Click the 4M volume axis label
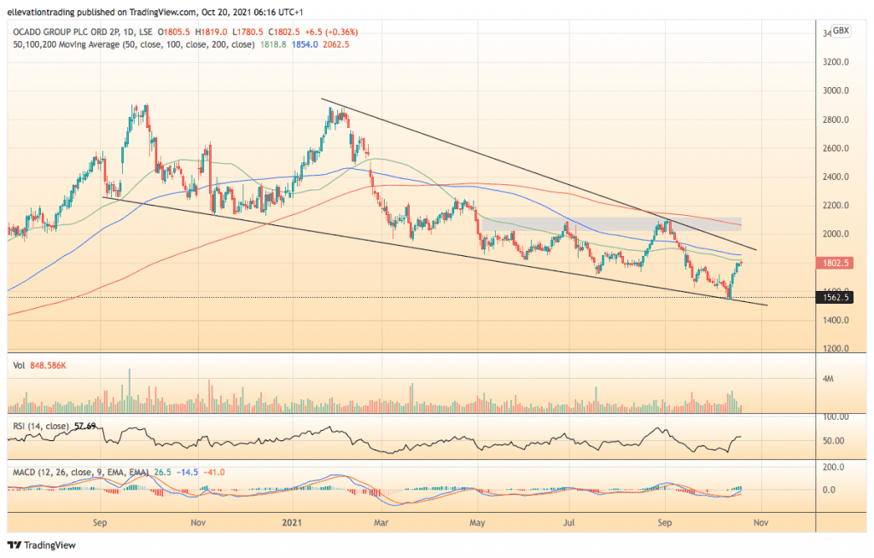 [x=828, y=379]
